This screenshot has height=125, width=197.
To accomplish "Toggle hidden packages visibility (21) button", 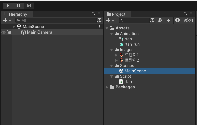I will (188, 20).
